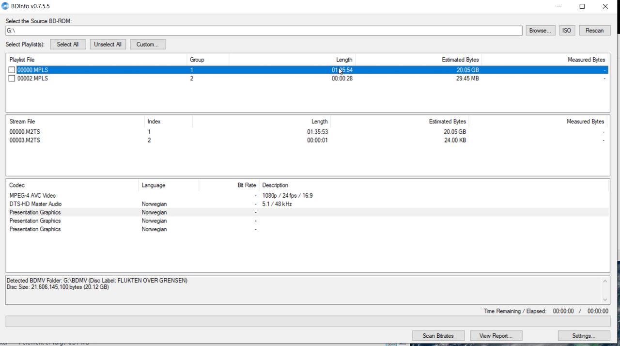Sort playlists by Length column header
The width and height of the screenshot is (620, 346).
coord(292,60)
